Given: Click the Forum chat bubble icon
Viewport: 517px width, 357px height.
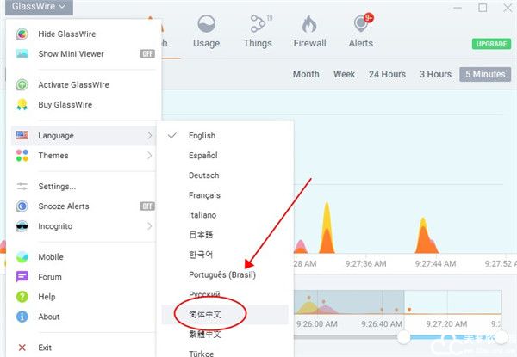Looking at the screenshot, I should tap(22, 277).
